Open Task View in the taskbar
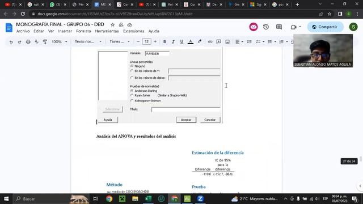This screenshot has height=204, width=363. click(96, 199)
